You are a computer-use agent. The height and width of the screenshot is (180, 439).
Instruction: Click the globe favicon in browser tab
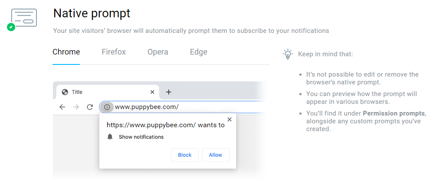pyautogui.click(x=65, y=92)
